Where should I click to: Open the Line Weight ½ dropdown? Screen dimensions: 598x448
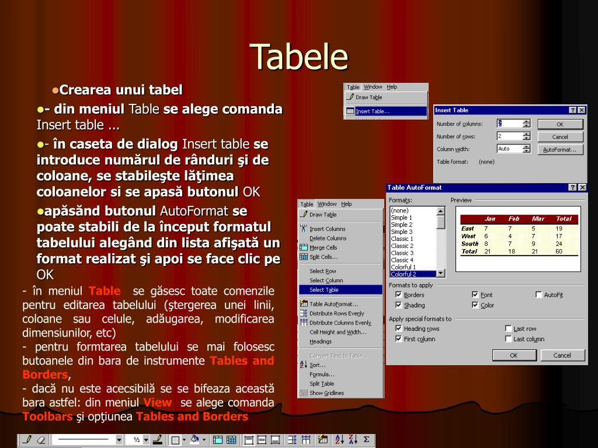pyautogui.click(x=147, y=440)
